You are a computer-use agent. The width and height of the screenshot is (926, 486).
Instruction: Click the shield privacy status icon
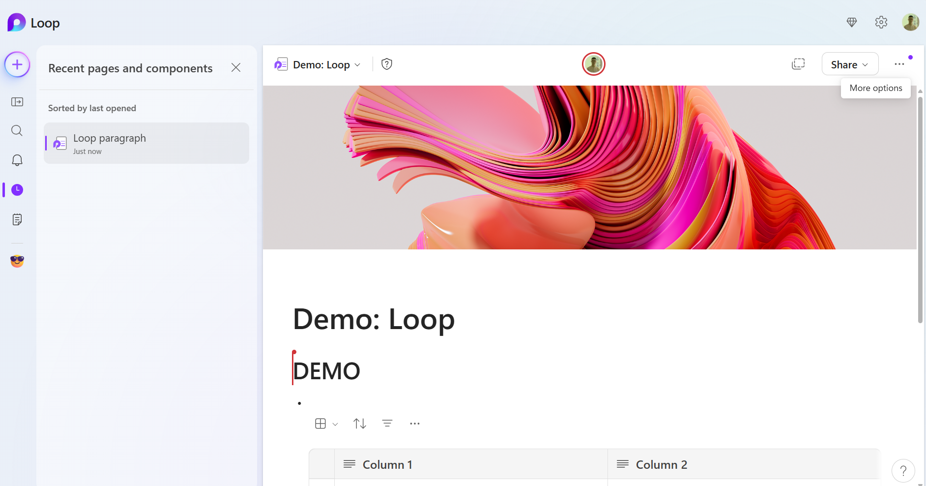(x=387, y=64)
